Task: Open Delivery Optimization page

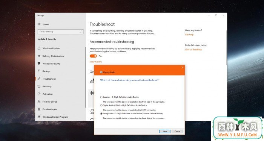Action: click(53, 56)
